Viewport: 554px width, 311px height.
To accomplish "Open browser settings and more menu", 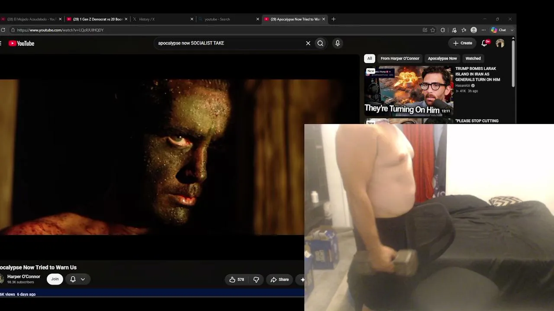I will [x=483, y=30].
